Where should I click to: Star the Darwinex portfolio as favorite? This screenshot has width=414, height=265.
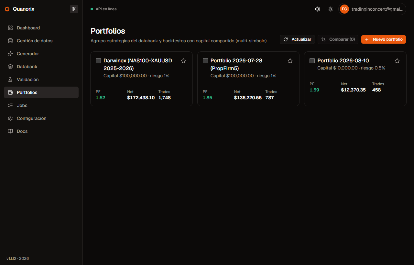[x=183, y=61]
